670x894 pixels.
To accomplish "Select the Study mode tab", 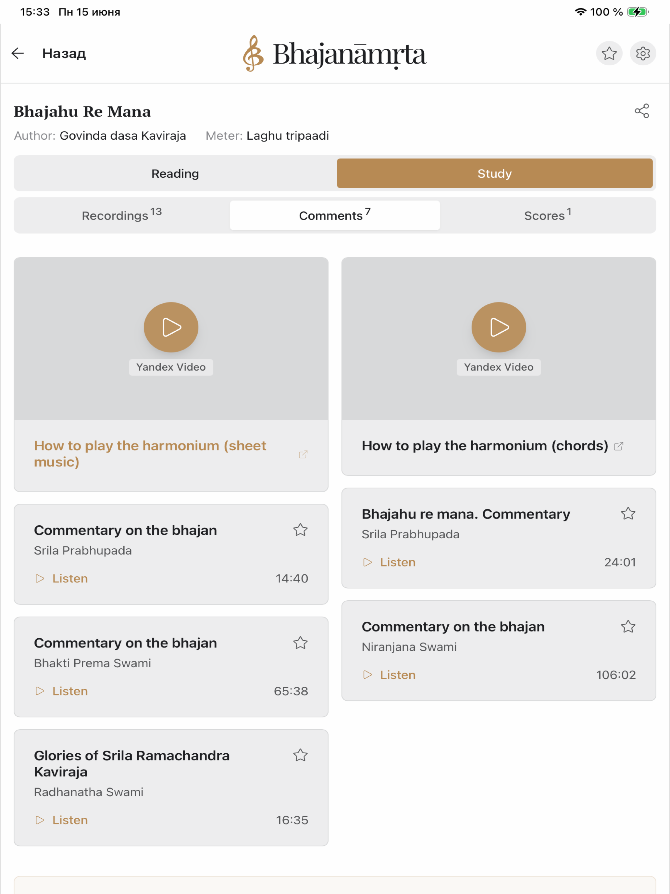I will click(494, 173).
